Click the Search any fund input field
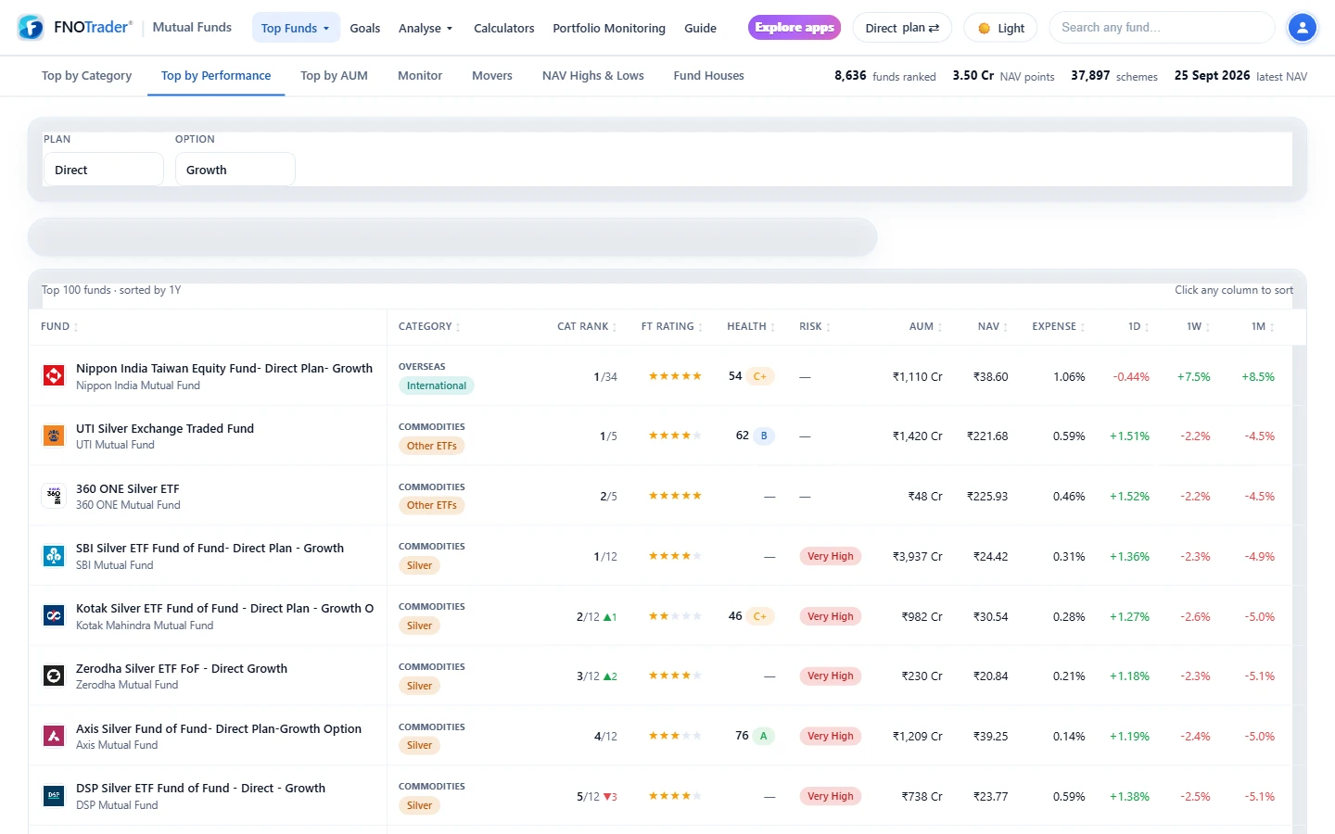This screenshot has width=1335, height=834. (x=1163, y=28)
